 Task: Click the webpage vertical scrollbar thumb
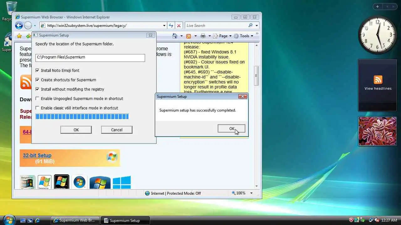tap(257, 76)
